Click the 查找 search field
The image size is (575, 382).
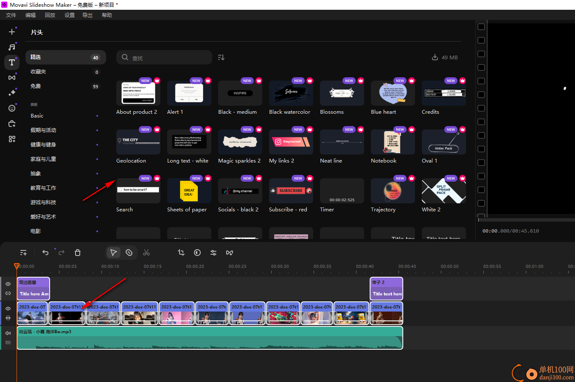coord(164,57)
